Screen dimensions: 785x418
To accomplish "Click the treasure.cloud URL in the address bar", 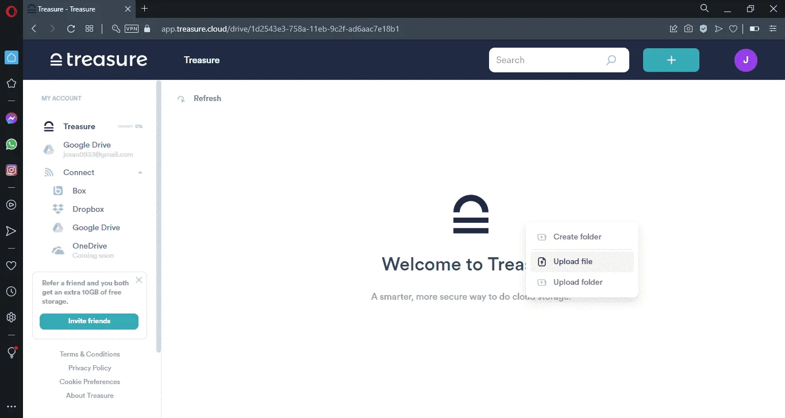I will (280, 29).
